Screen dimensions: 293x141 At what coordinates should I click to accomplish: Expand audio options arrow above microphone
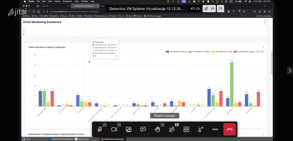click(x=105, y=125)
